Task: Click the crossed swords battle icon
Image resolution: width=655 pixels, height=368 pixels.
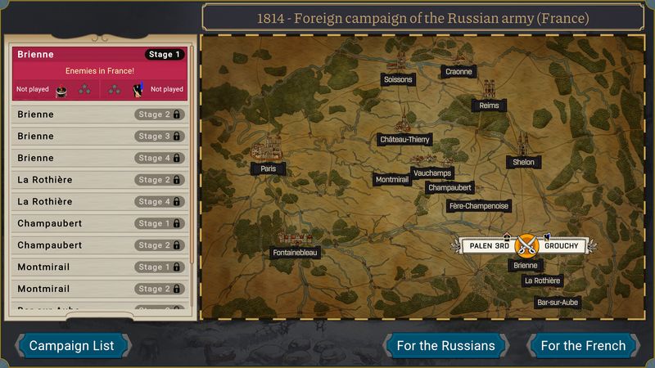Action: 526,245
